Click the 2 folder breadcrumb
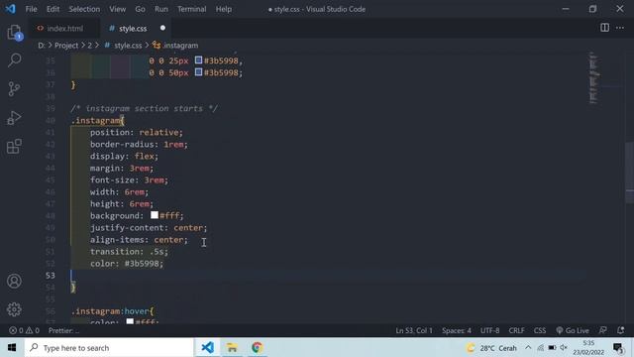 pos(90,46)
